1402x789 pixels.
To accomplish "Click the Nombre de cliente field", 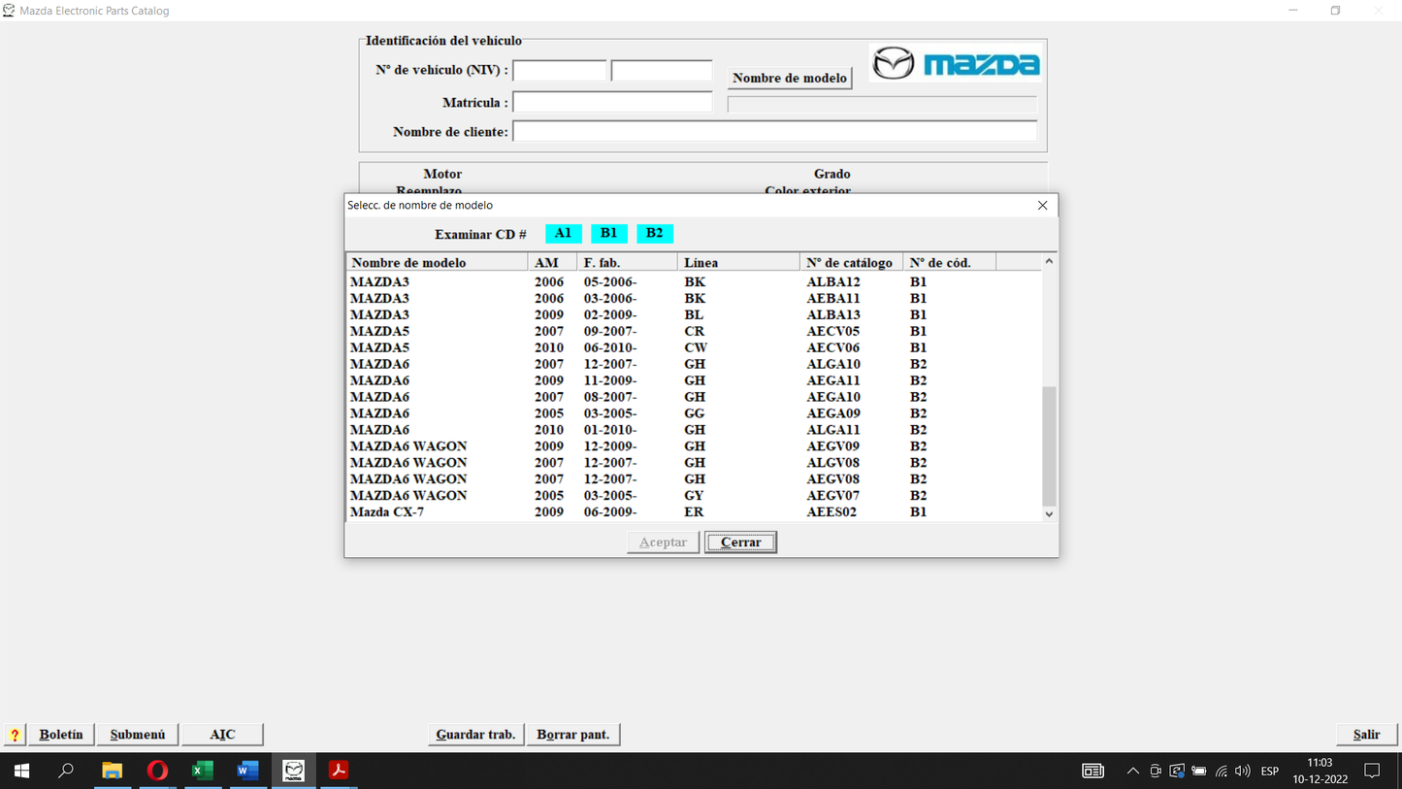I will (774, 131).
